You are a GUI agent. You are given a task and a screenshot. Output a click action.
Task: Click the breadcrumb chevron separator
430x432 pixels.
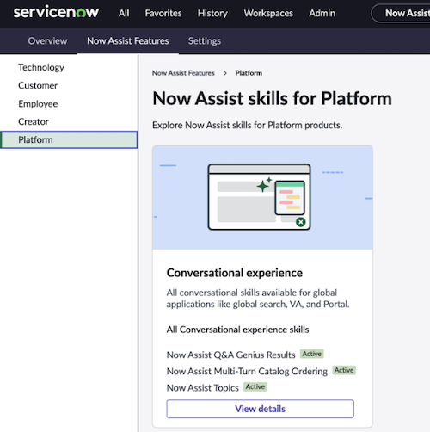pos(225,73)
